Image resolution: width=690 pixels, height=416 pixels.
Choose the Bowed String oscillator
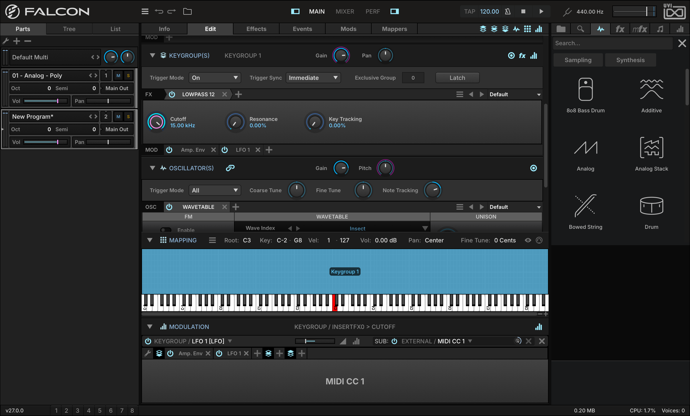click(x=585, y=212)
